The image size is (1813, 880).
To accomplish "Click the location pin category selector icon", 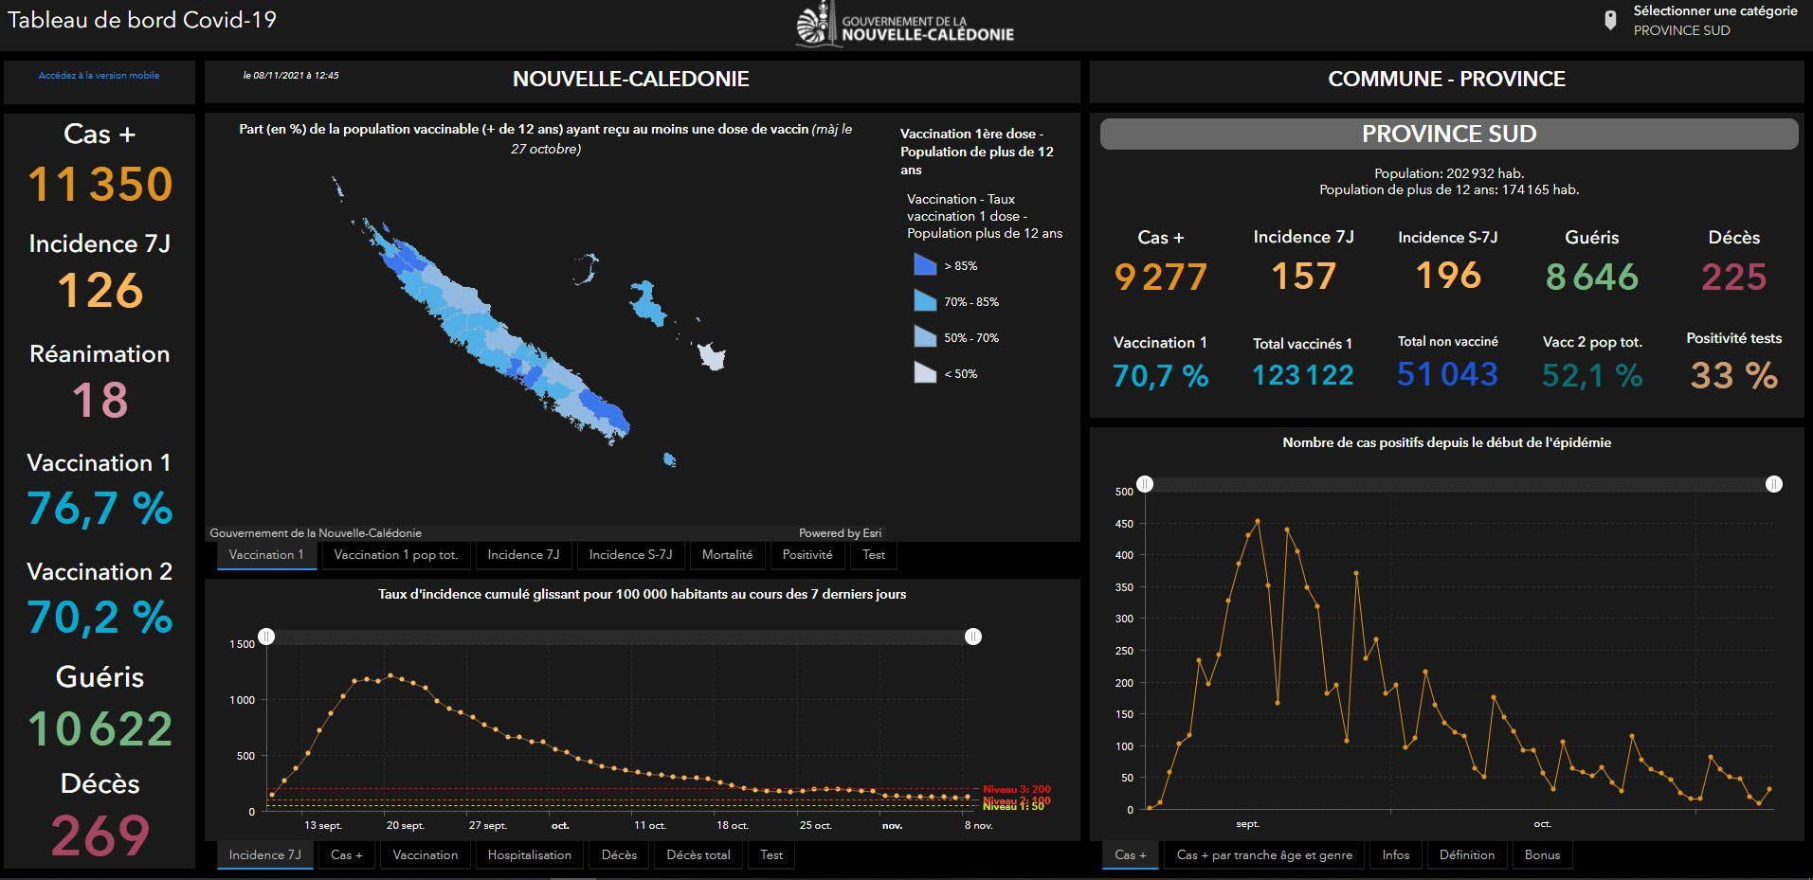I will click(x=1609, y=21).
